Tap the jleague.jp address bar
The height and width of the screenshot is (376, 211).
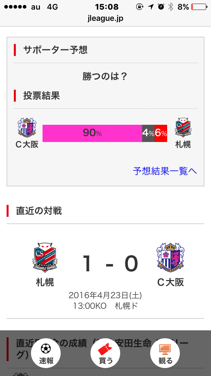point(105,19)
